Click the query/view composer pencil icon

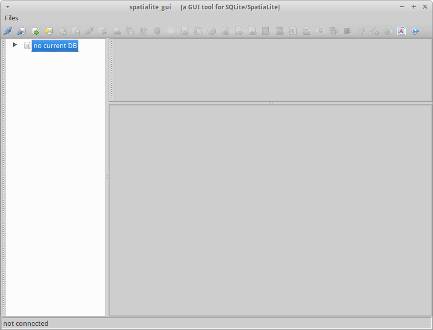click(x=198, y=31)
